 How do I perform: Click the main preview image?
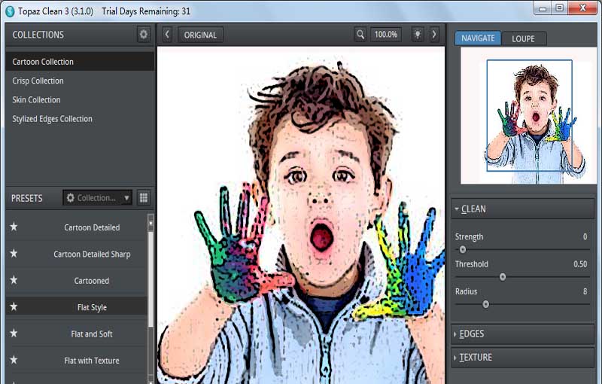pyautogui.click(x=301, y=215)
